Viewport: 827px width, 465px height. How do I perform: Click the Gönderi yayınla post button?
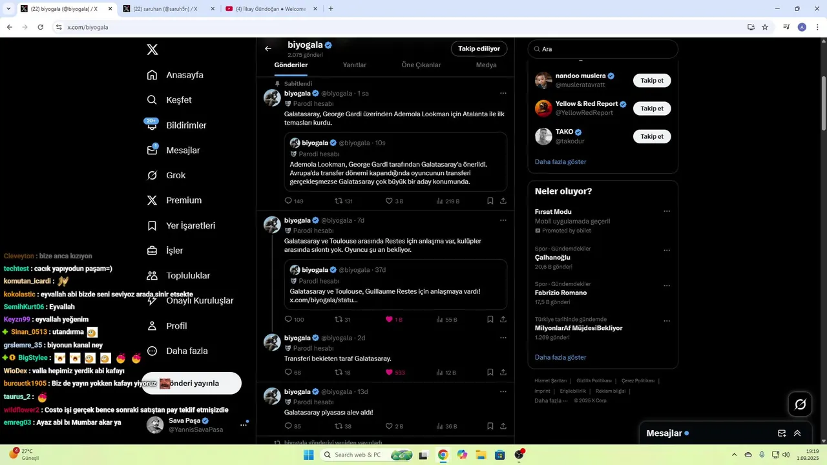click(x=191, y=383)
